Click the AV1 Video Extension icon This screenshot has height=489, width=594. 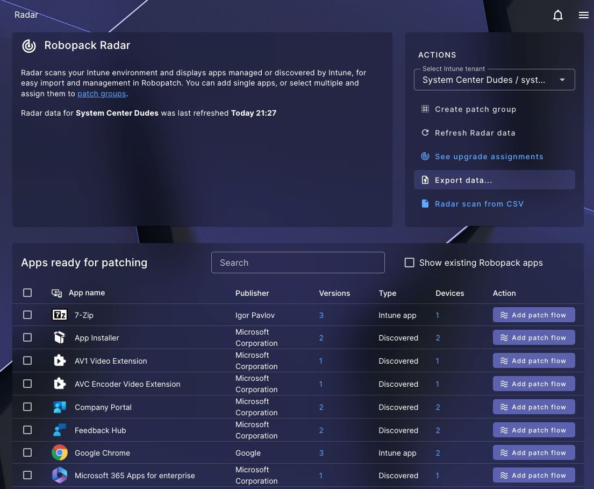pyautogui.click(x=60, y=360)
